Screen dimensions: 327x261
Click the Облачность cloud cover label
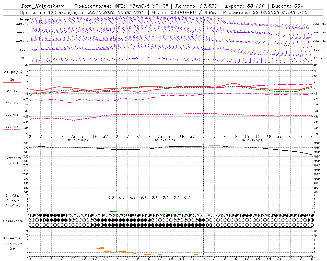click(13, 221)
